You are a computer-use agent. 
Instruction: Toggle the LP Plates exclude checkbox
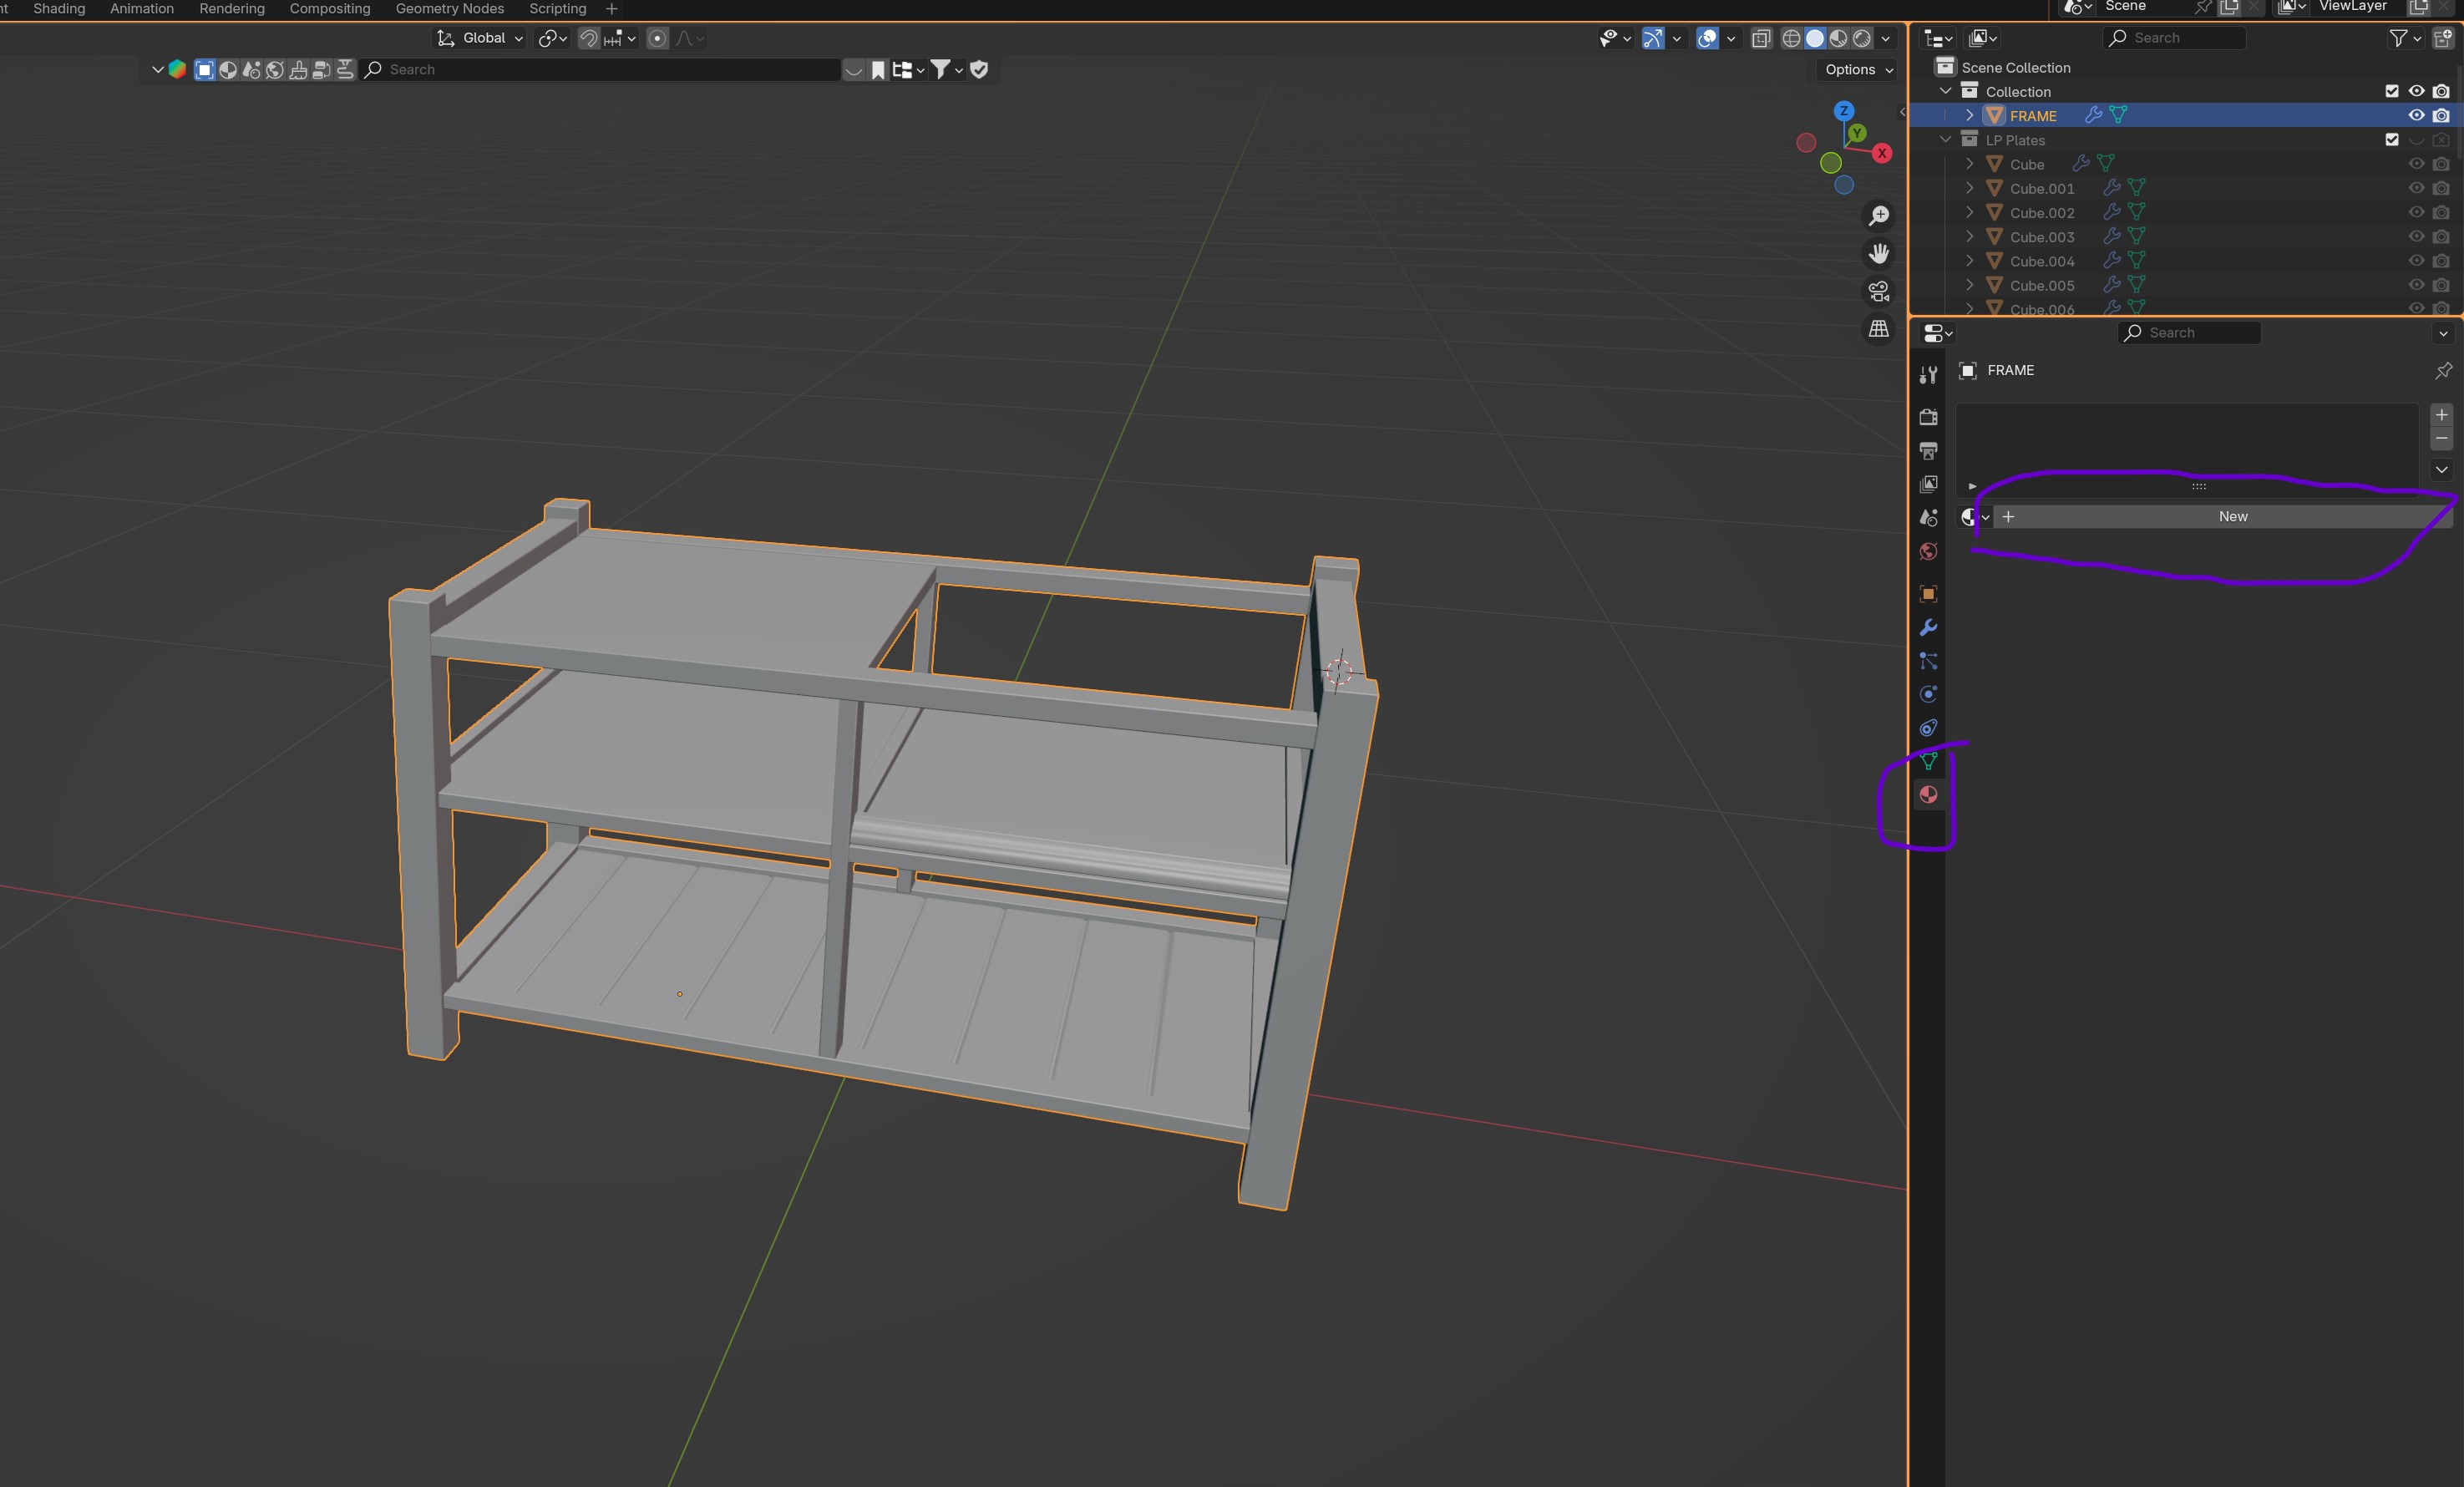click(2391, 140)
